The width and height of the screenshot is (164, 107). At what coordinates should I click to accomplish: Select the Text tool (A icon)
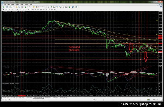point(23,10)
